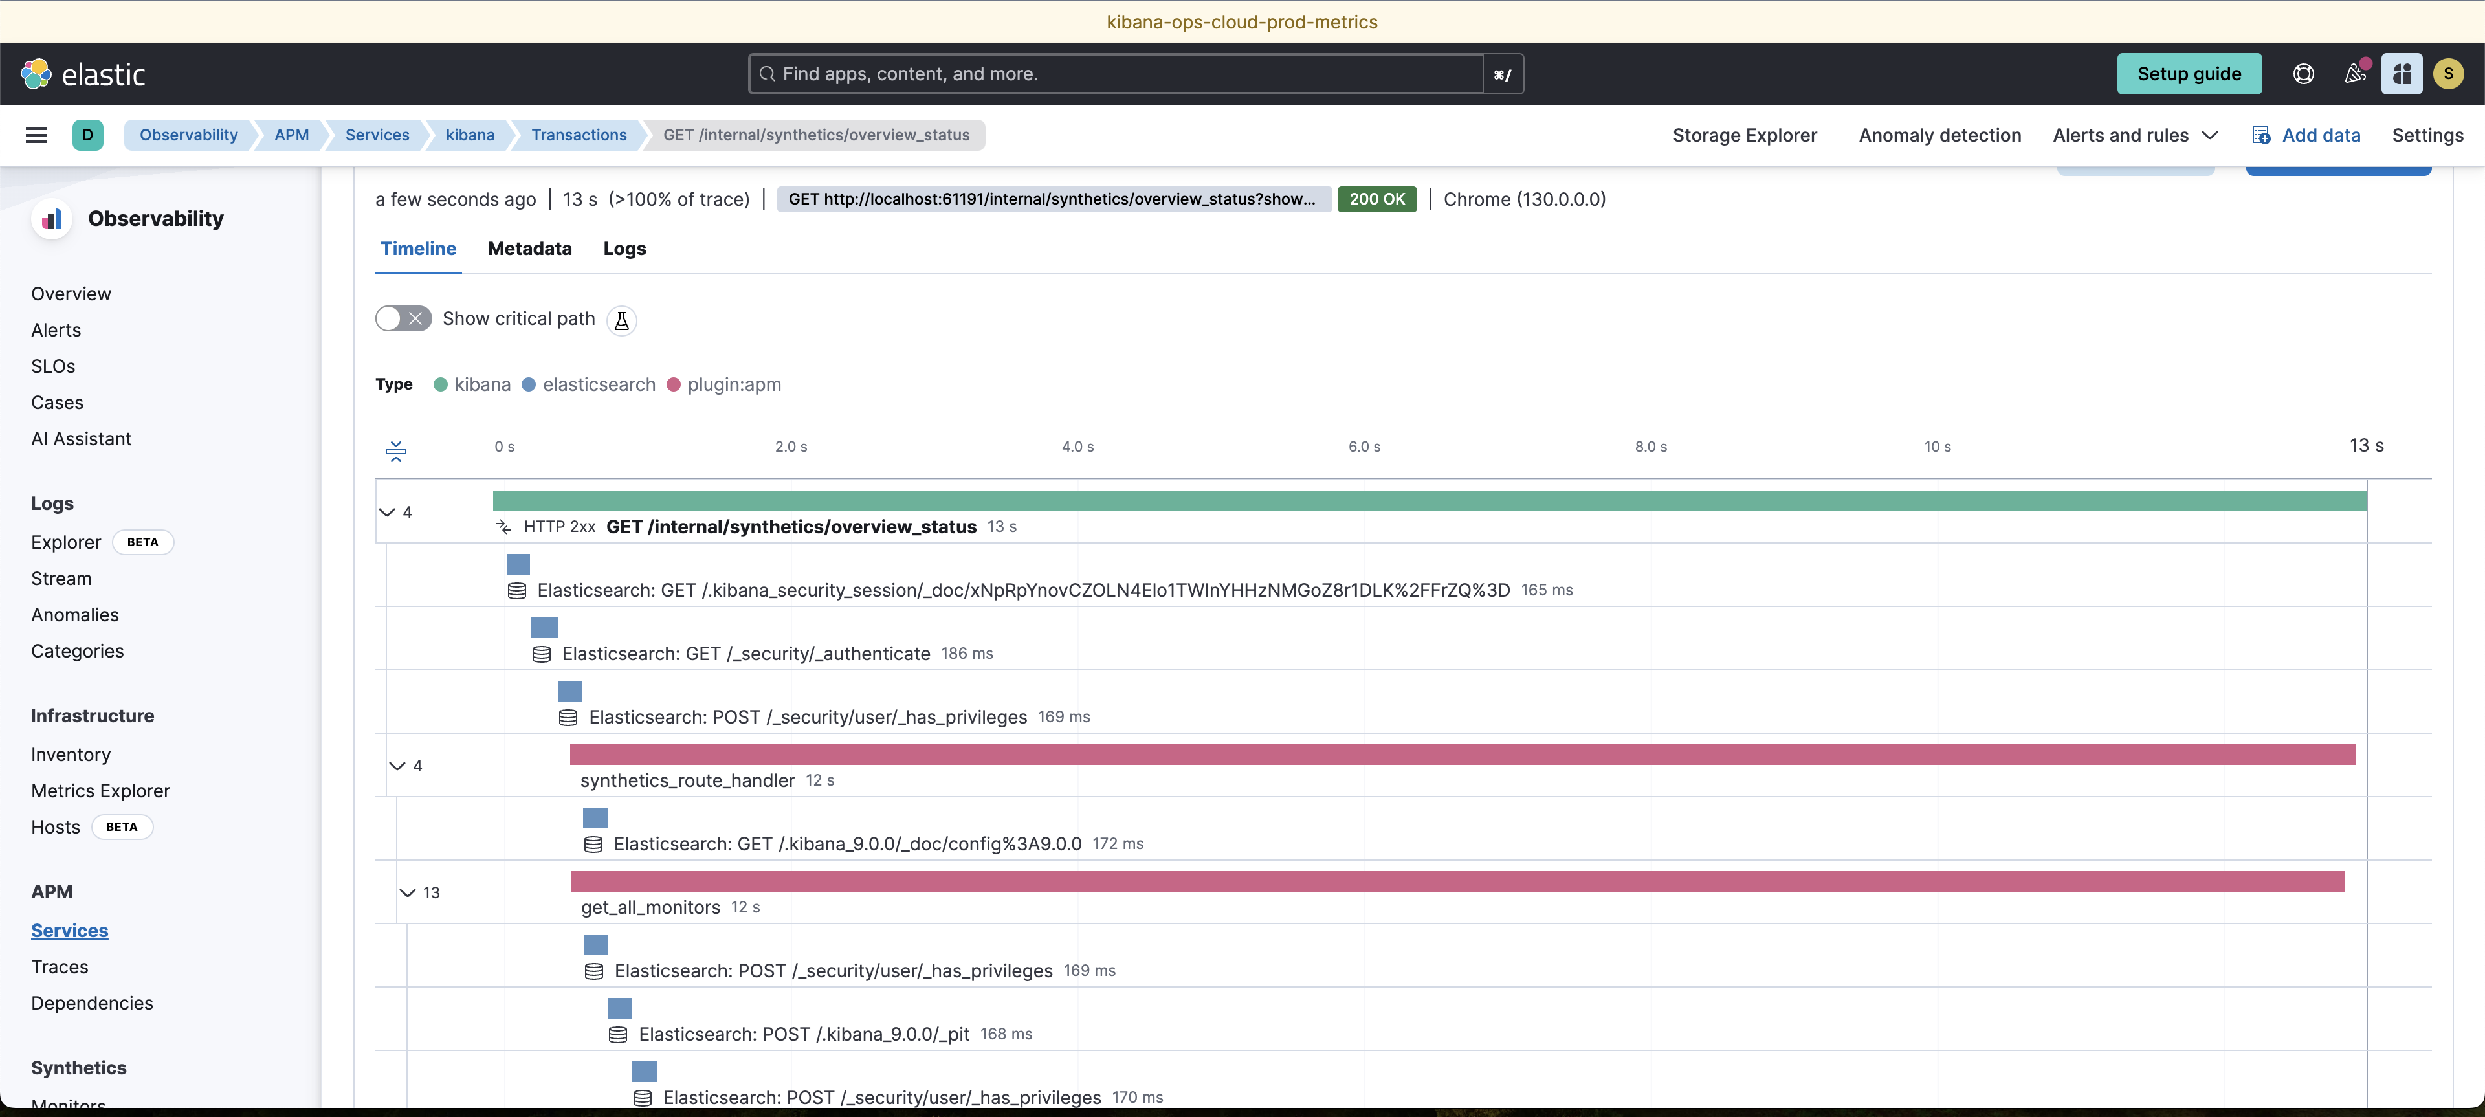
Task: Click the D space avatar
Action: (88, 135)
